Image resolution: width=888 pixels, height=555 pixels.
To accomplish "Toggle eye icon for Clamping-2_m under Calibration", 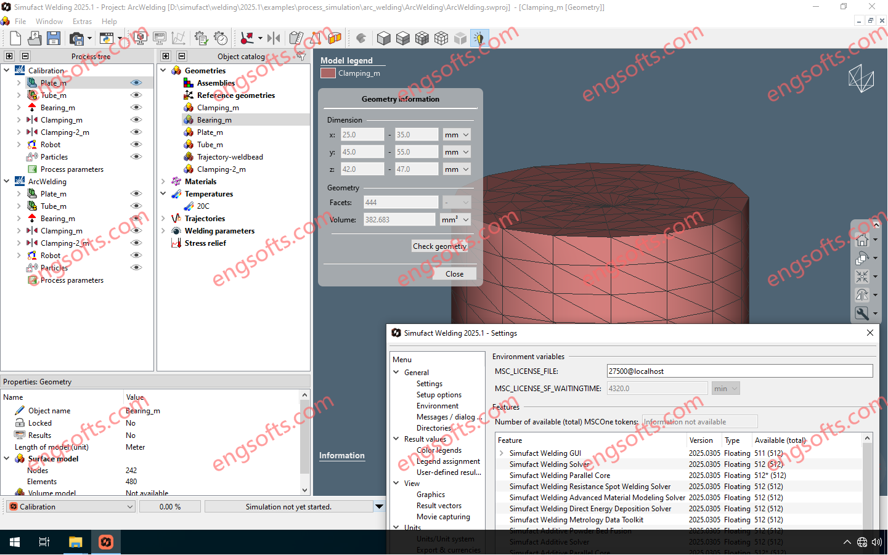I will point(136,132).
